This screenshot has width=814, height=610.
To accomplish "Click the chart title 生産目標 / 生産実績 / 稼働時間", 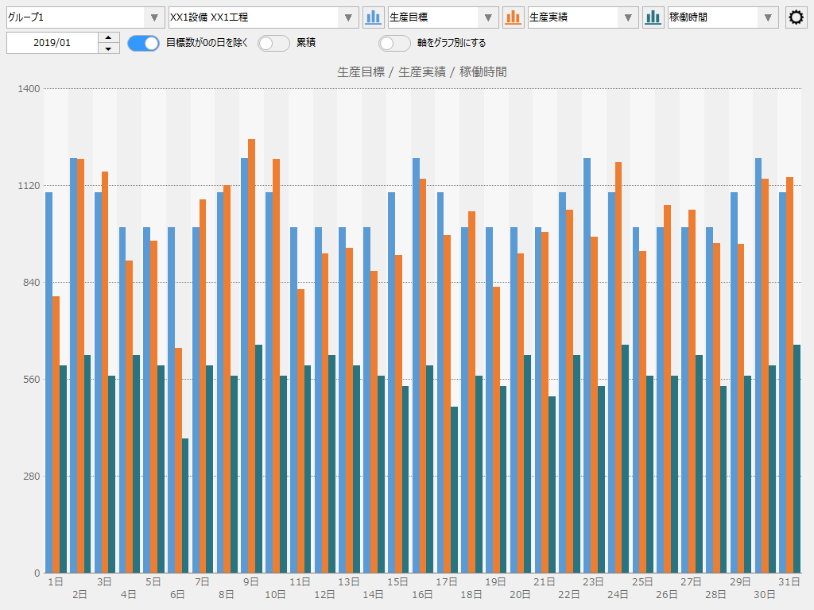I will click(x=422, y=72).
